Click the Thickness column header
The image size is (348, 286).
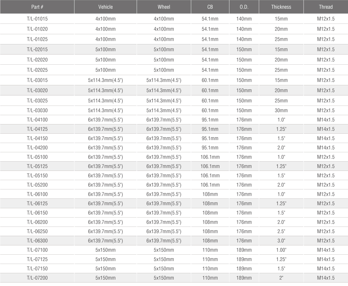(x=281, y=7)
